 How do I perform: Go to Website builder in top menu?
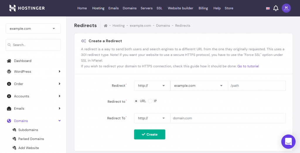[180, 8]
